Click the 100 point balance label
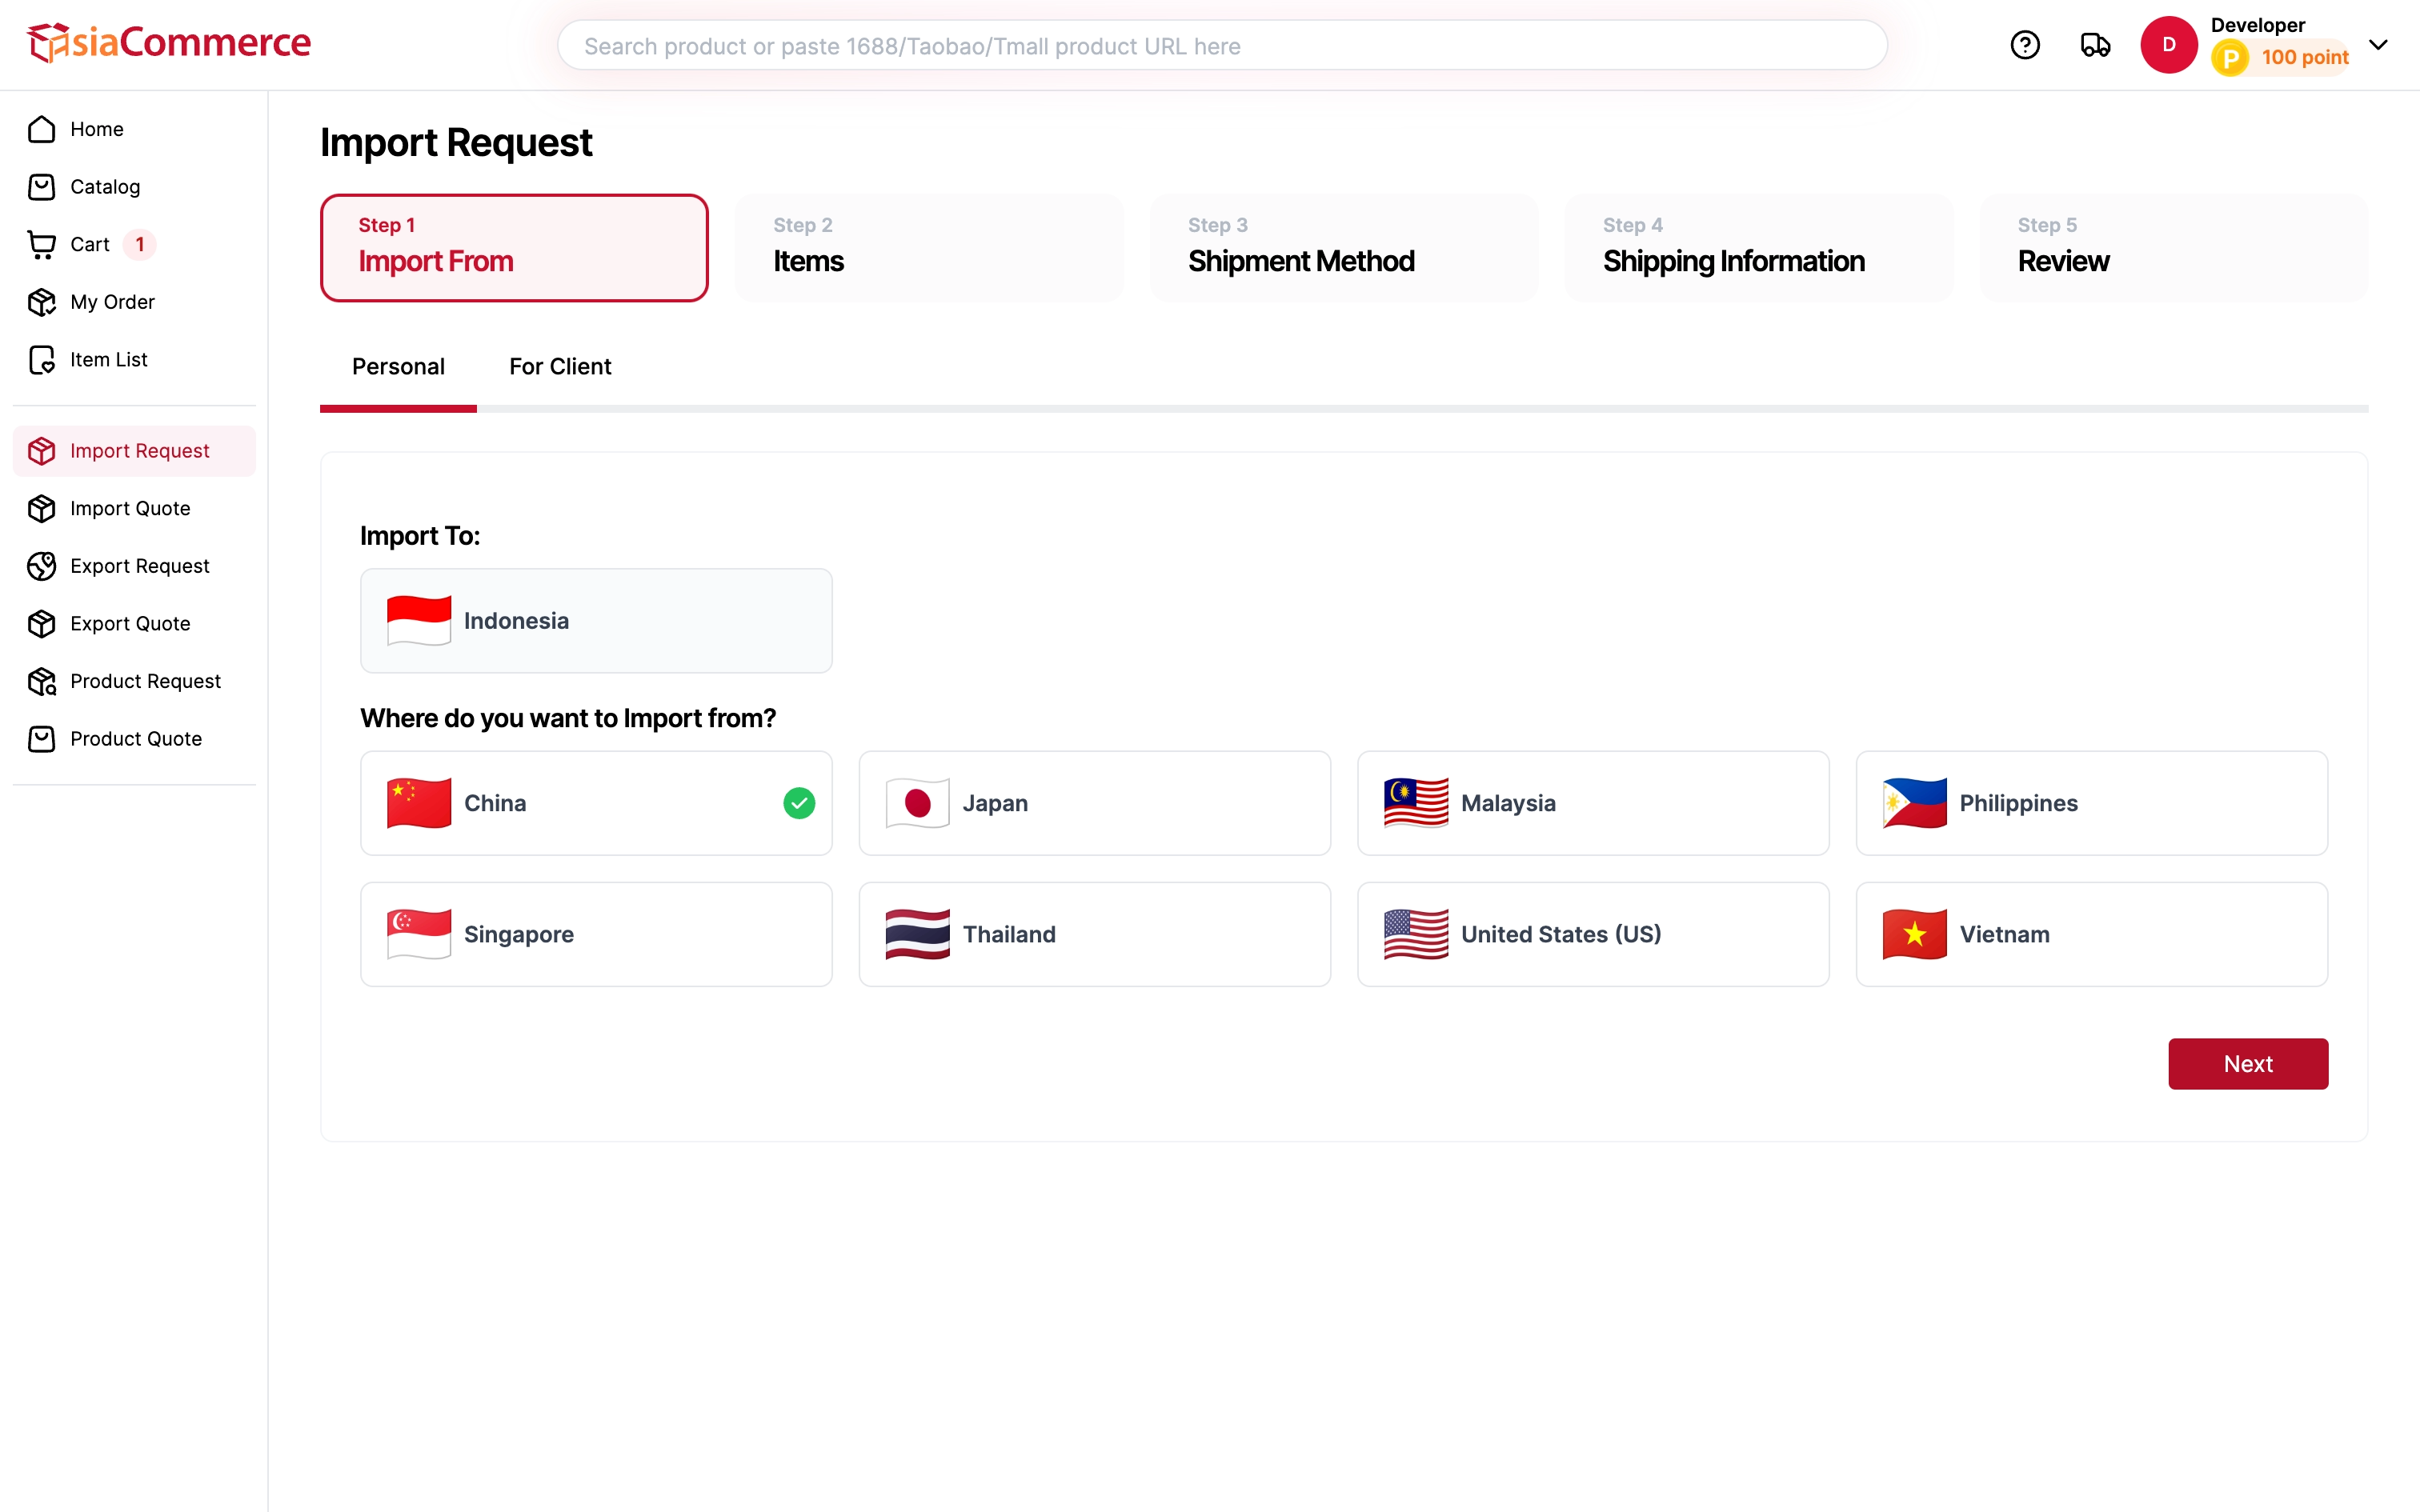2420x1512 pixels. pyautogui.click(x=2304, y=58)
